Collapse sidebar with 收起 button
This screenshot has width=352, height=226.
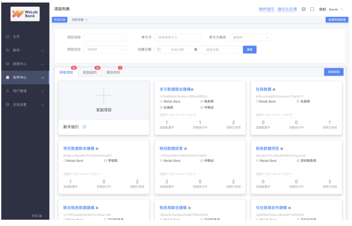(x=37, y=216)
